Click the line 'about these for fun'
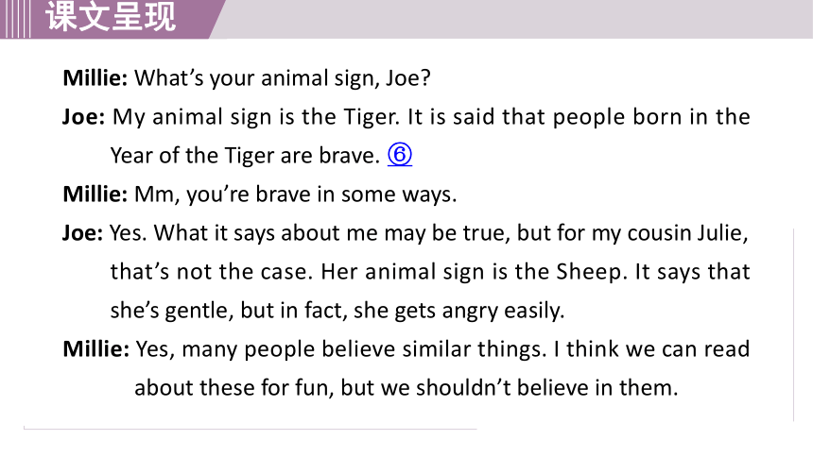813x457 pixels. click(406, 388)
